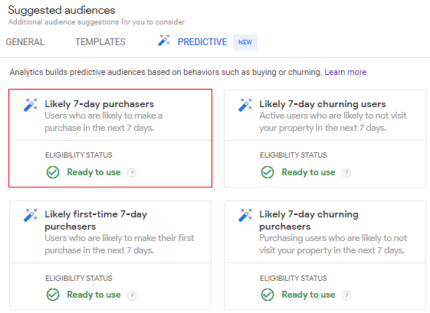
Task: Click green checkmark on 7-day churning users card
Action: coord(268,172)
